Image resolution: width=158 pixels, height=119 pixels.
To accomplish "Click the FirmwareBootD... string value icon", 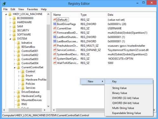I will (x=55, y=33).
